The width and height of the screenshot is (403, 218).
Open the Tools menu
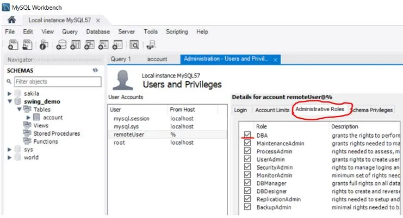coord(151,31)
